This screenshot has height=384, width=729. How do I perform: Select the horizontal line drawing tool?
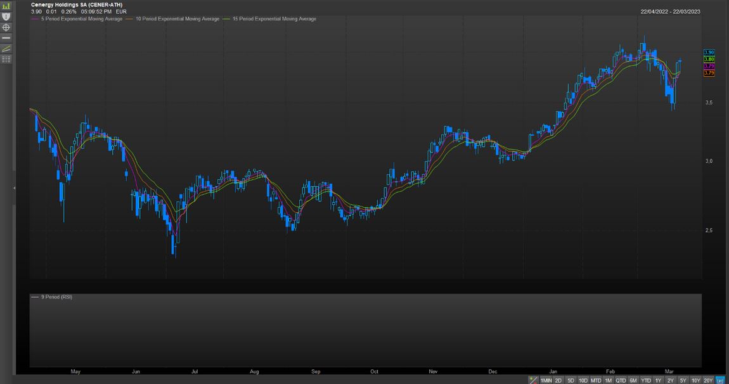6,38
